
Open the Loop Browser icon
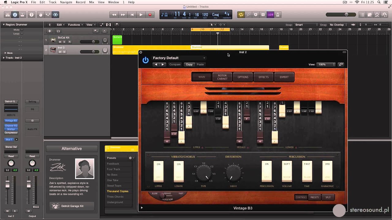tap(377, 15)
